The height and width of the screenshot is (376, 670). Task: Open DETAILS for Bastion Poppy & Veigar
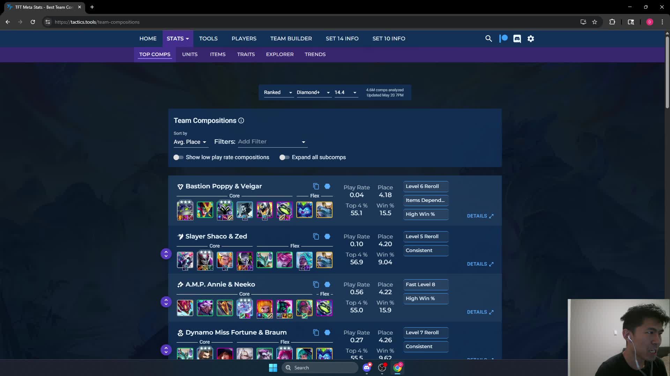(x=480, y=216)
